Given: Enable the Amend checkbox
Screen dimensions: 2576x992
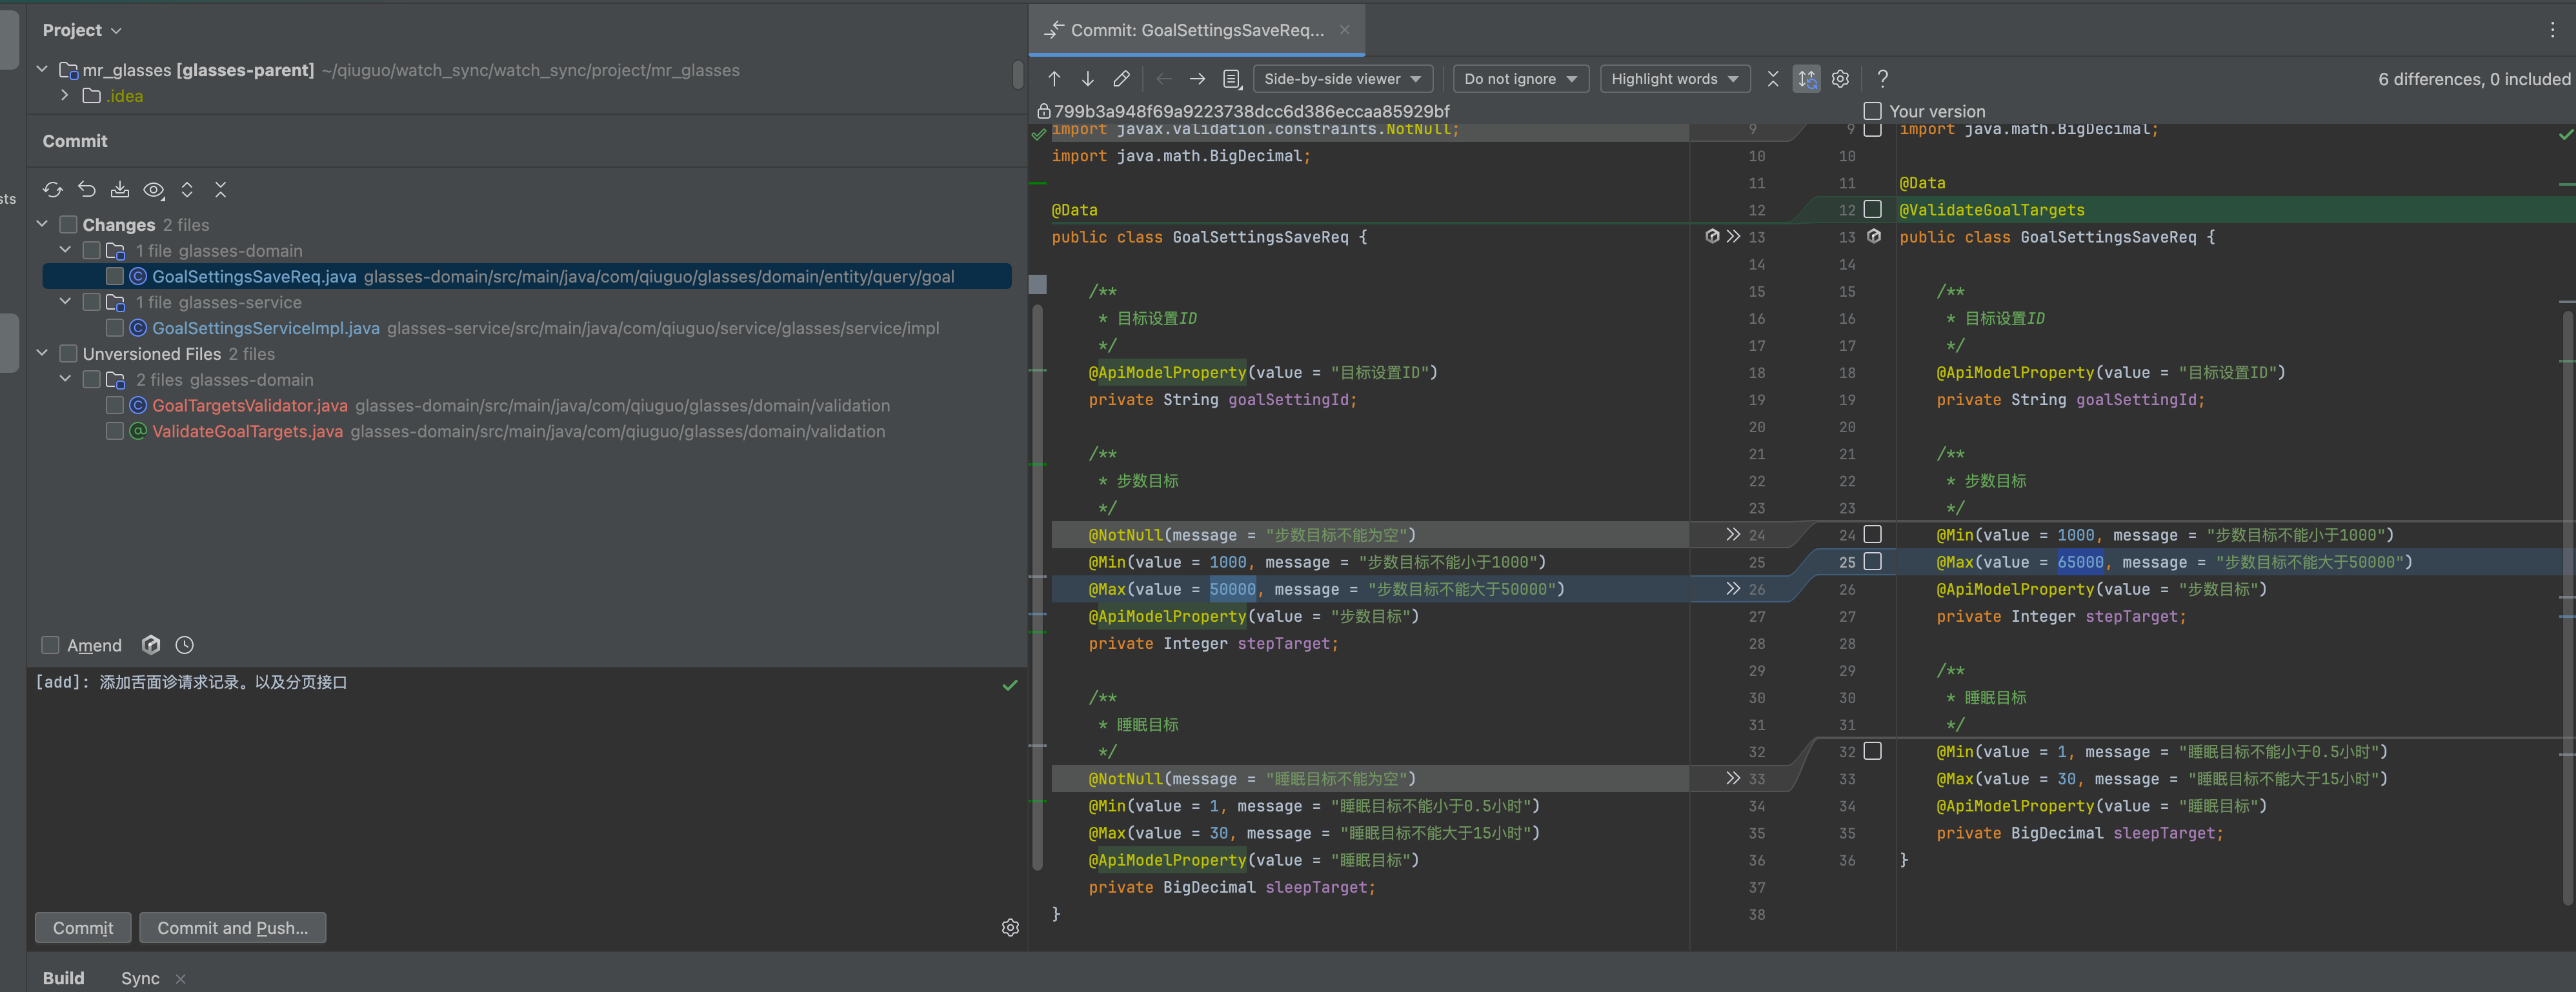Looking at the screenshot, I should (50, 645).
